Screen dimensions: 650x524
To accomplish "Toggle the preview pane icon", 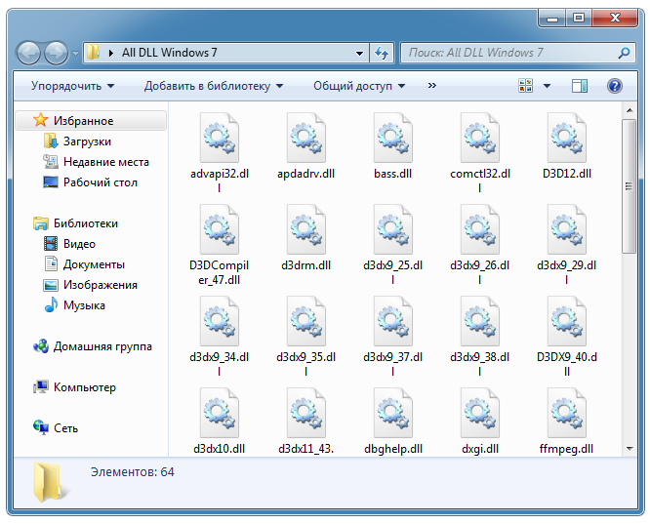I will 580,86.
